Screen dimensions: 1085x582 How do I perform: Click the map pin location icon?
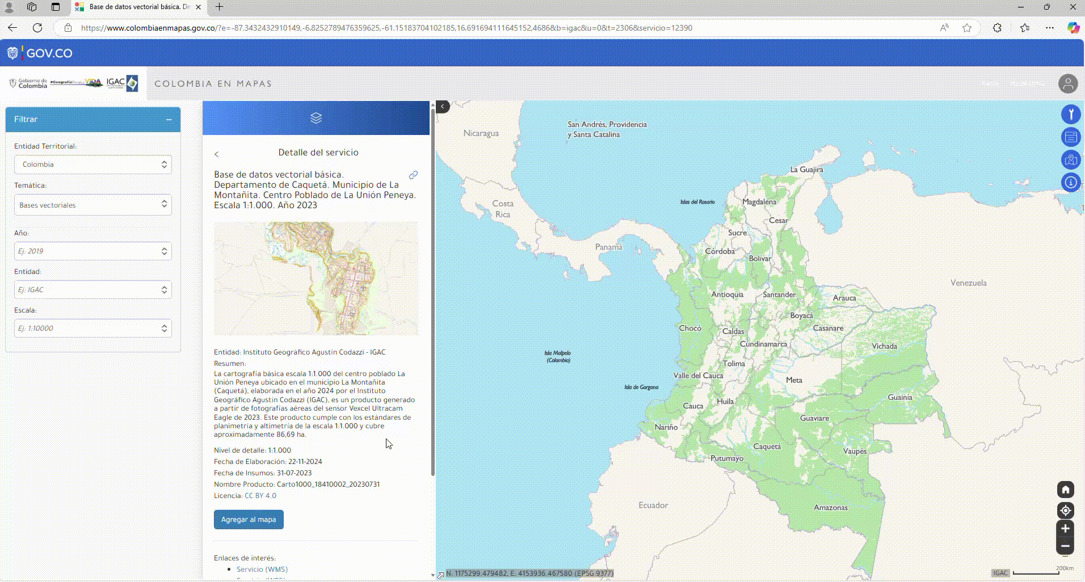[1070, 160]
